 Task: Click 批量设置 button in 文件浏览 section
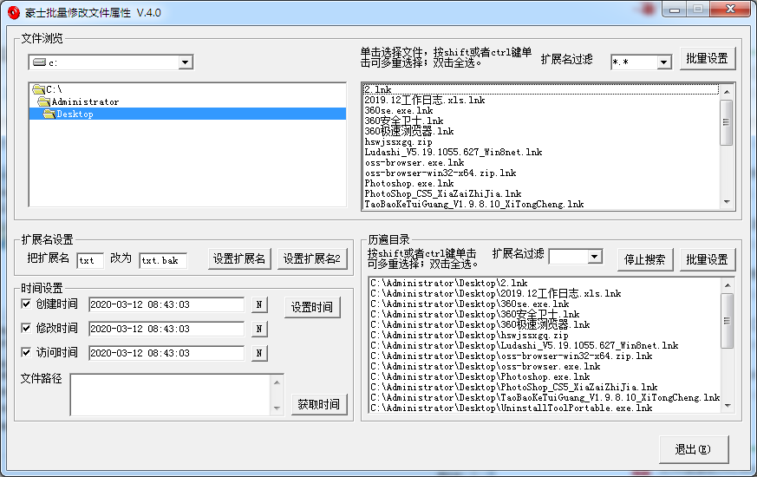(708, 58)
